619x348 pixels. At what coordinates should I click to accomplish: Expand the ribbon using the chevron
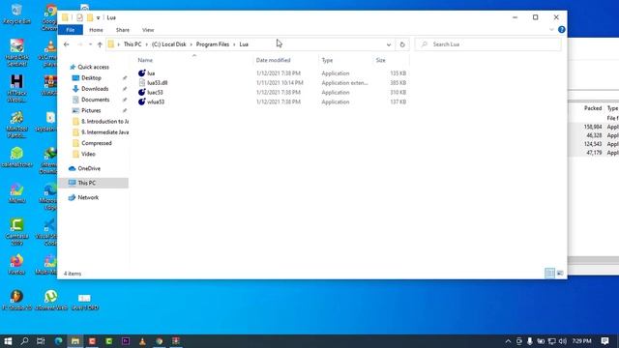tap(551, 30)
